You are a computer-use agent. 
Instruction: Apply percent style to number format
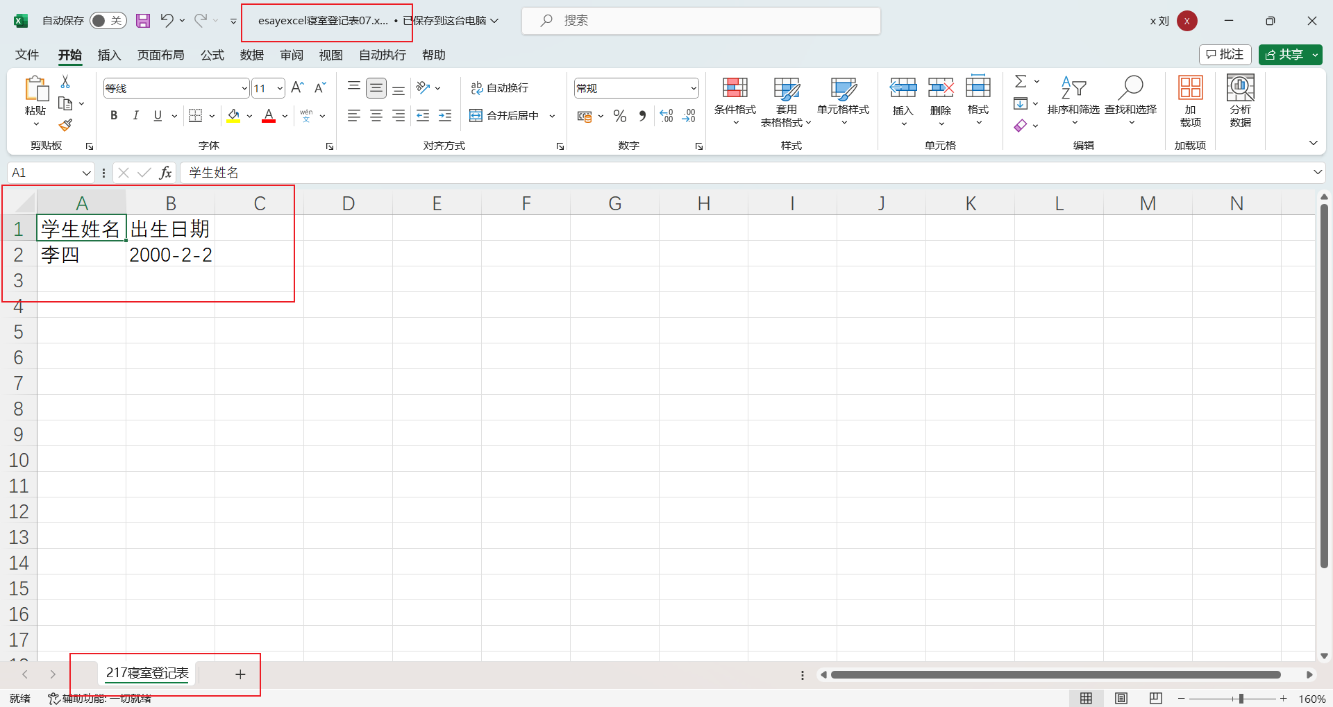pyautogui.click(x=620, y=116)
